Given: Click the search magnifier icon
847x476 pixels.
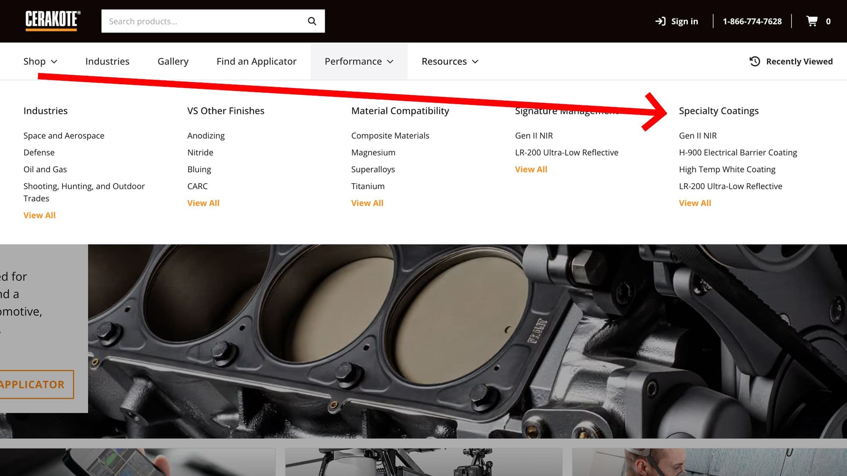Looking at the screenshot, I should (x=312, y=21).
